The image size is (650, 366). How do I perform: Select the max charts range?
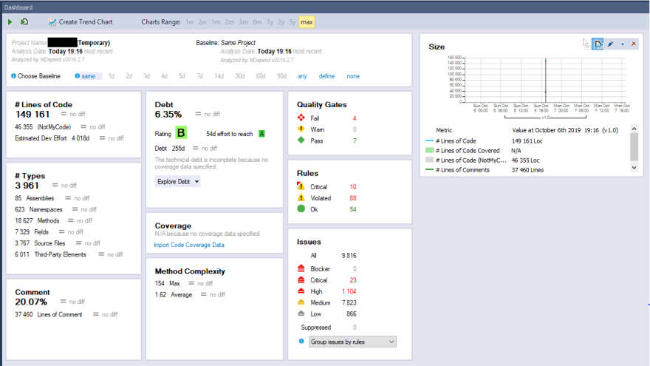point(307,22)
